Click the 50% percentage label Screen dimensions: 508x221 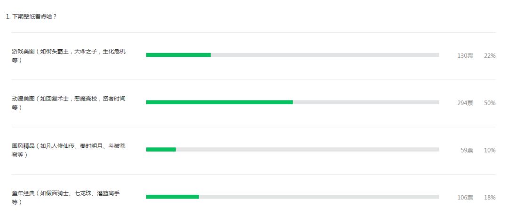tap(490, 103)
